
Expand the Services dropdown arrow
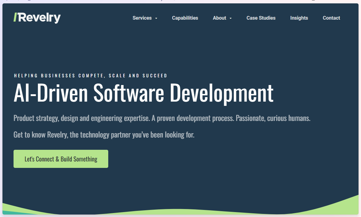coord(156,18)
